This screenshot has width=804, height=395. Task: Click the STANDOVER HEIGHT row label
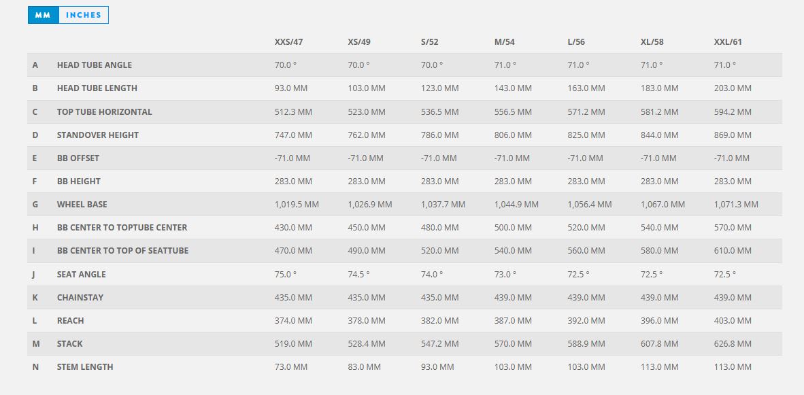tap(98, 135)
